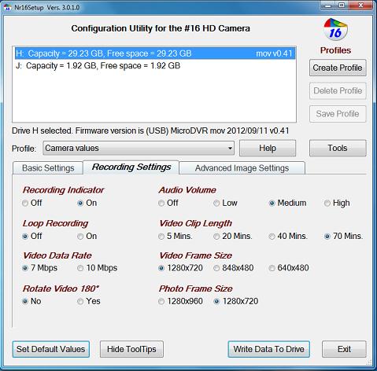Set Recording Indicator to Off
Image resolution: width=377 pixels, height=371 pixels.
coord(25,203)
